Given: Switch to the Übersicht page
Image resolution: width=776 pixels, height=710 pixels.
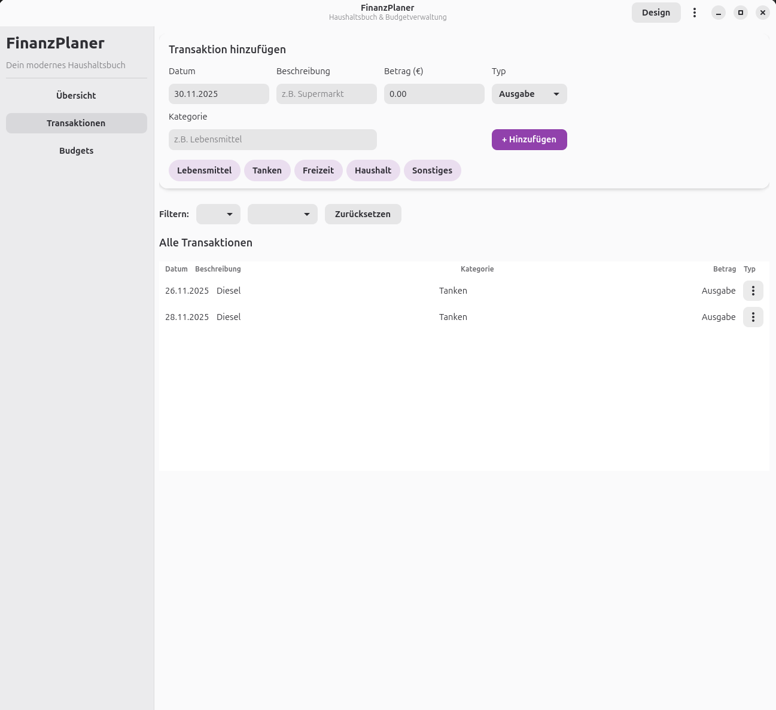Looking at the screenshot, I should pos(76,96).
